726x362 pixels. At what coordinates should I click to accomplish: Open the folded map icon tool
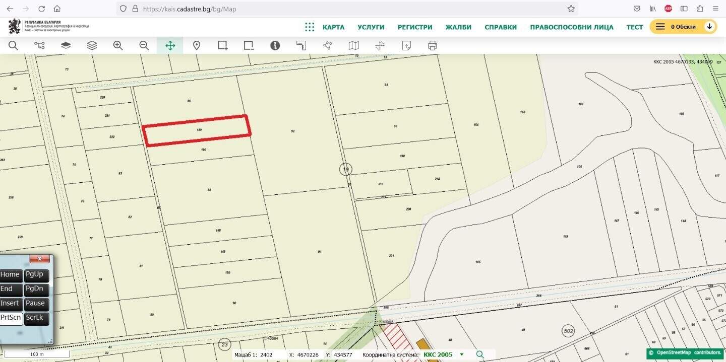coord(354,45)
